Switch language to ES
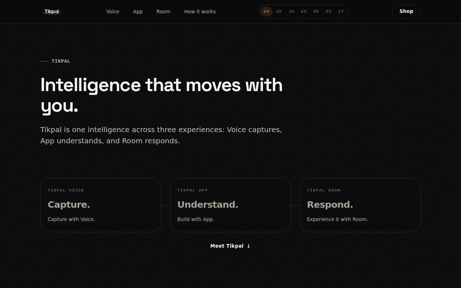Image resolution: width=461 pixels, height=288 pixels. tap(329, 12)
